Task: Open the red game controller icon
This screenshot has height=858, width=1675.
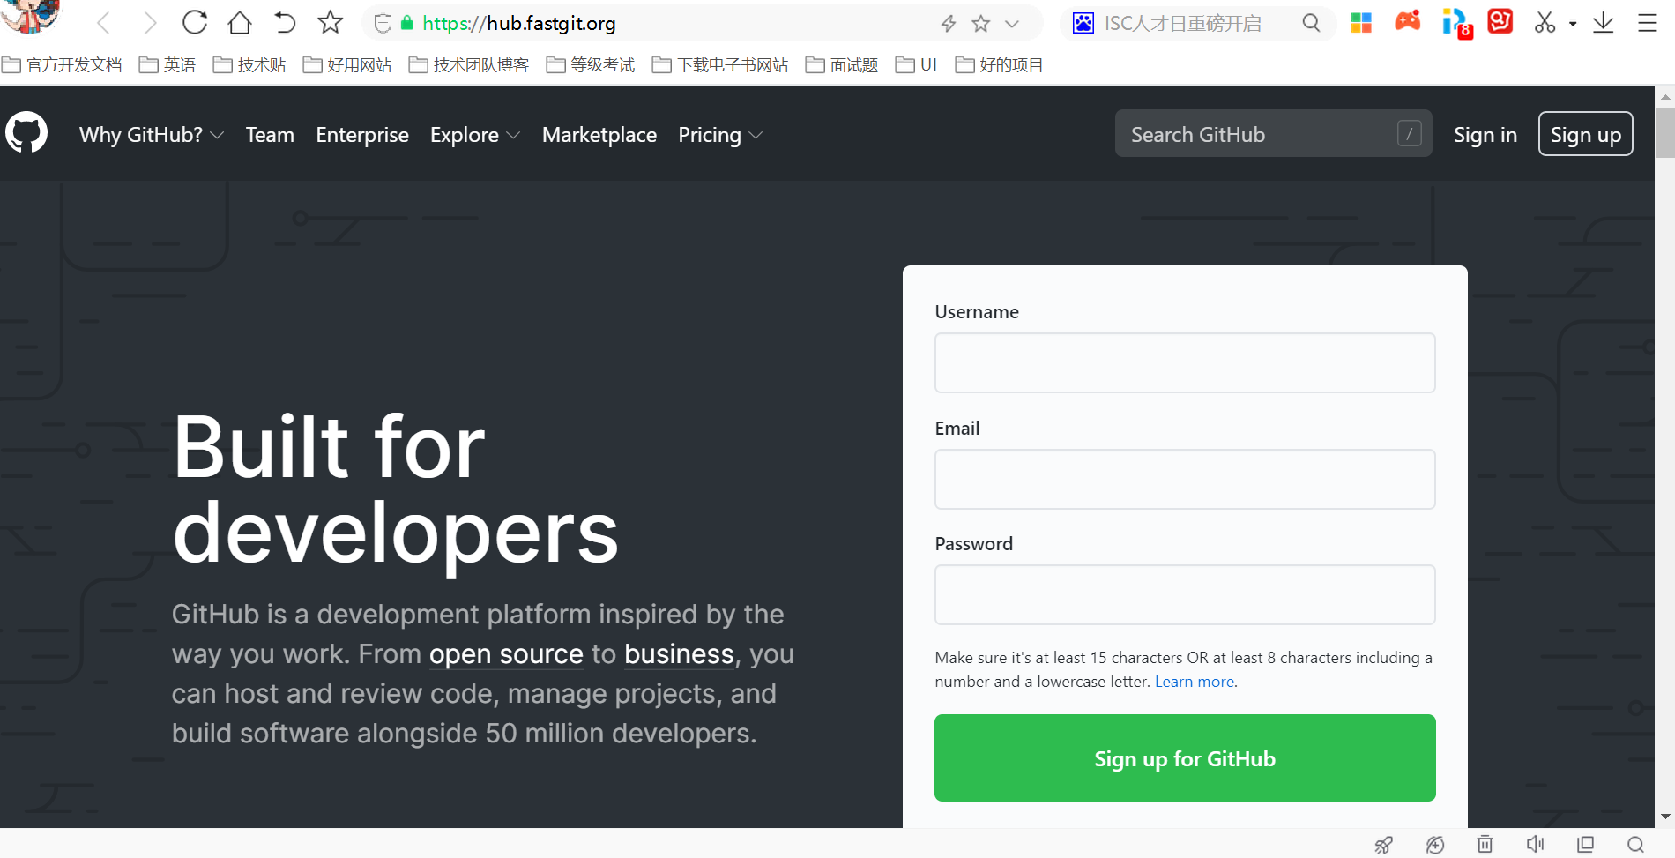Action: click(x=1408, y=21)
